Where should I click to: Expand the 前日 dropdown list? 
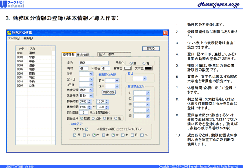(x=145, y=78)
